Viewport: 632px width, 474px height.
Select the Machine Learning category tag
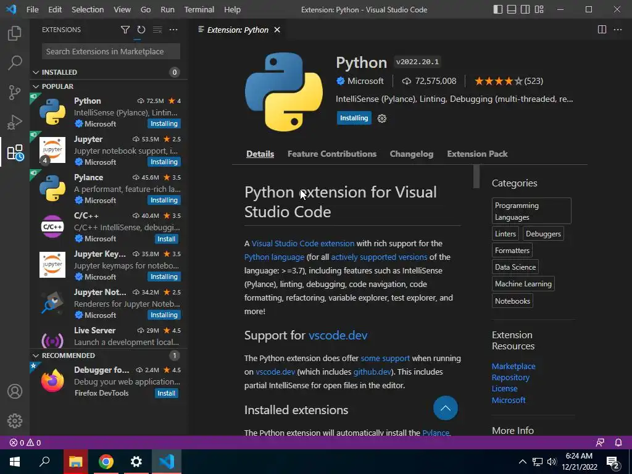click(523, 284)
